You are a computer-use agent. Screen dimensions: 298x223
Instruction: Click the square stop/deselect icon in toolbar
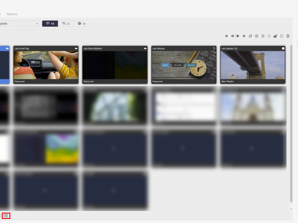coord(282,36)
